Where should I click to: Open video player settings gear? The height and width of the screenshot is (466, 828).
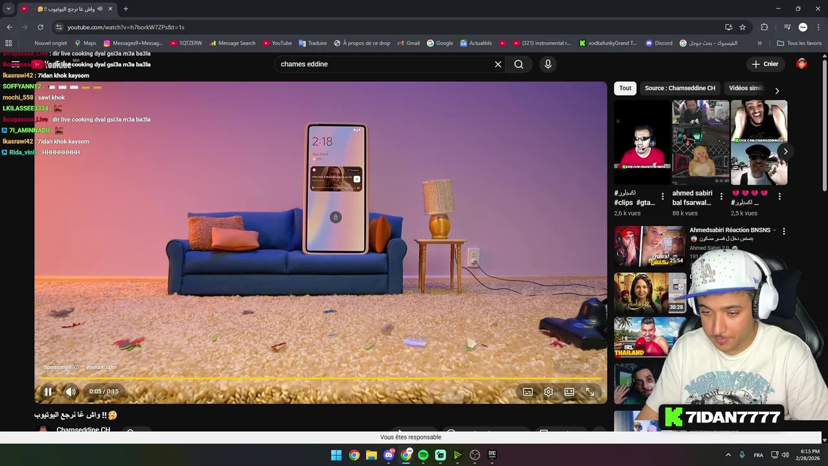[x=549, y=392]
